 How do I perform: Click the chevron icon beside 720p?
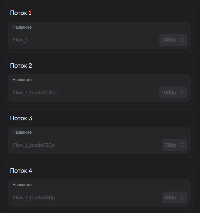[x=182, y=145]
